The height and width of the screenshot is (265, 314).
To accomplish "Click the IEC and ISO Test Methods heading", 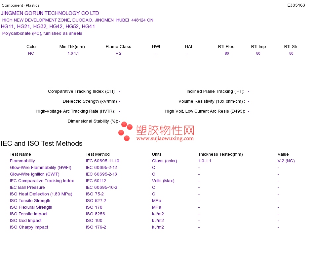I will pyautogui.click(x=42, y=143).
